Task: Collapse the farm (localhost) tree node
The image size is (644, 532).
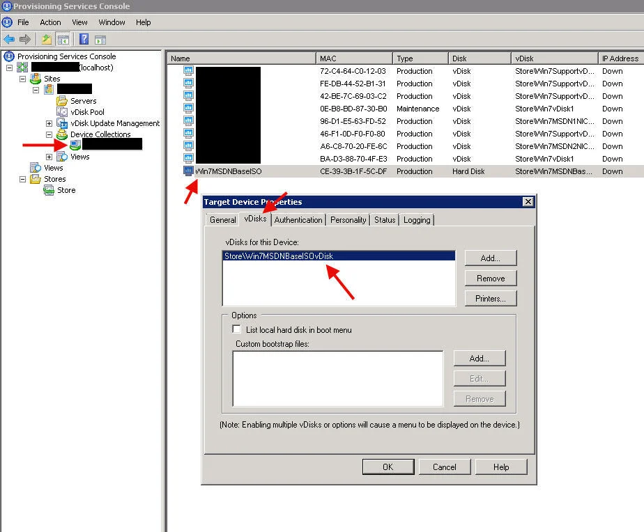Action: pos(9,68)
